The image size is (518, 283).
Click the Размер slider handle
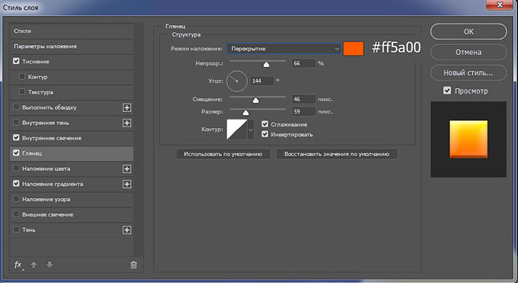point(246,113)
